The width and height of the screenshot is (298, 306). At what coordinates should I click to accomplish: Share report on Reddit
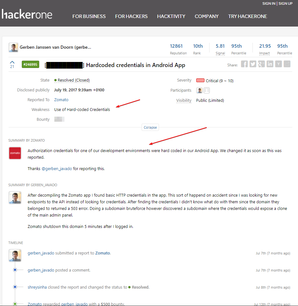coord(287,64)
